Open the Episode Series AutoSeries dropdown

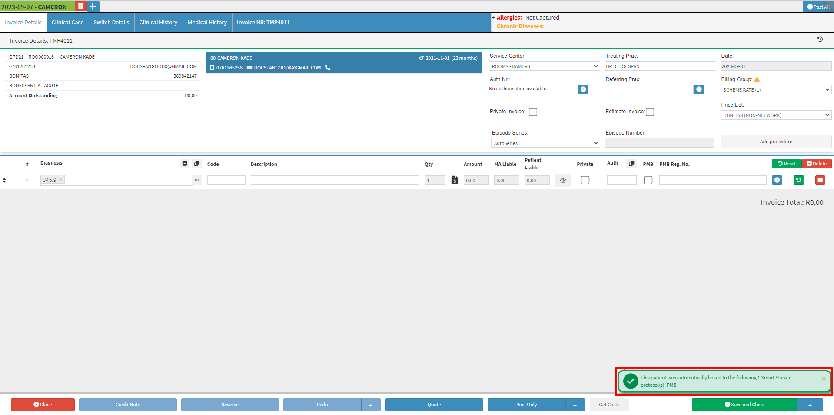tap(545, 143)
